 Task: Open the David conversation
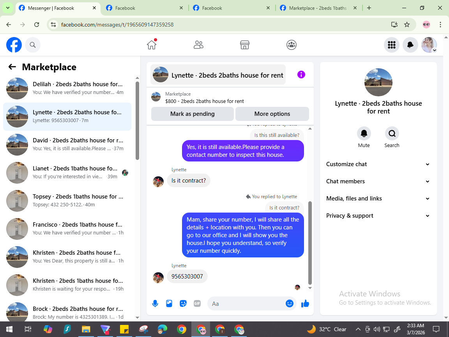67,144
